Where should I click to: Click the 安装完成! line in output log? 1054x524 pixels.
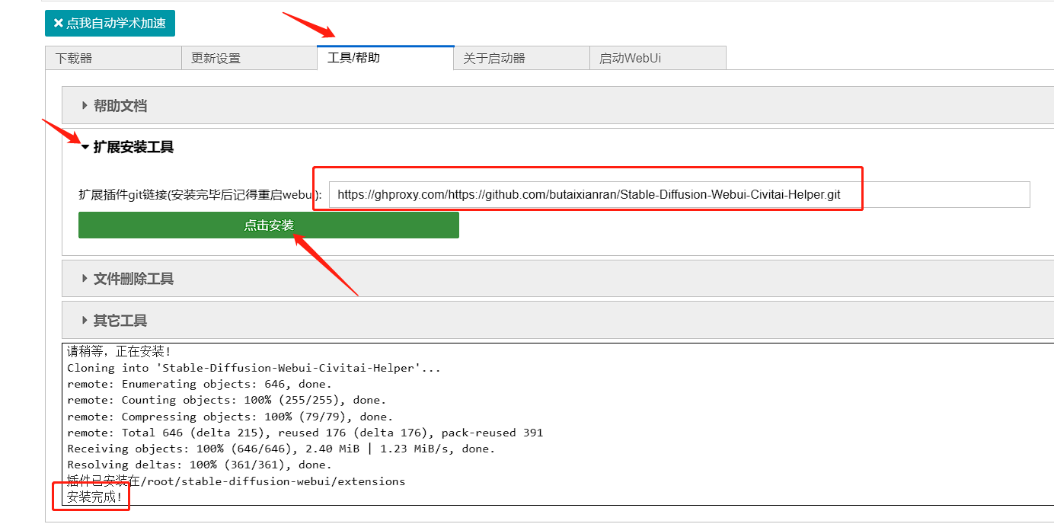pos(94,497)
